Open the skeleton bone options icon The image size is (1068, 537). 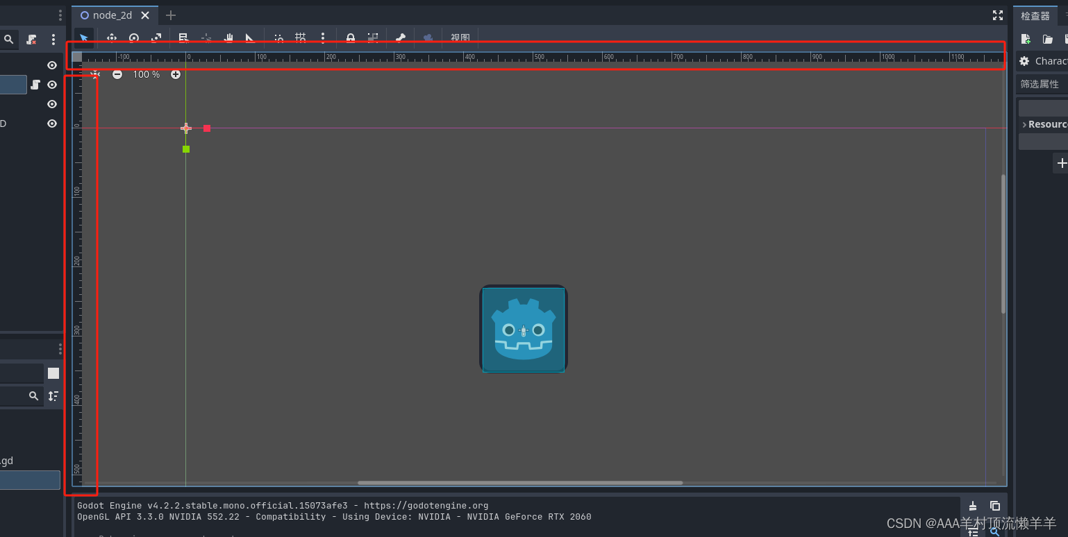click(x=401, y=38)
